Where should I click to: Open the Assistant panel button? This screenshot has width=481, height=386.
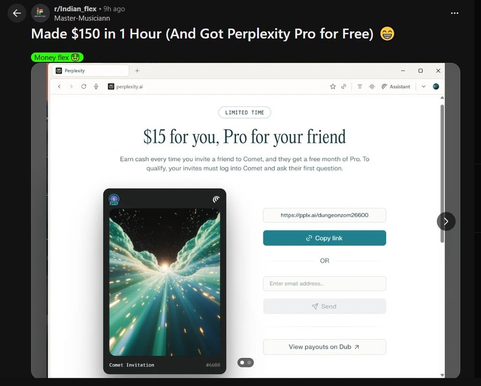point(396,87)
